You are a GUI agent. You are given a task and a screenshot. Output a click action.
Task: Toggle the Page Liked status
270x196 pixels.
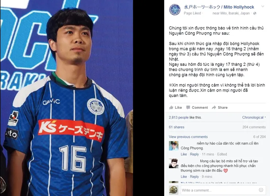[x=192, y=13]
